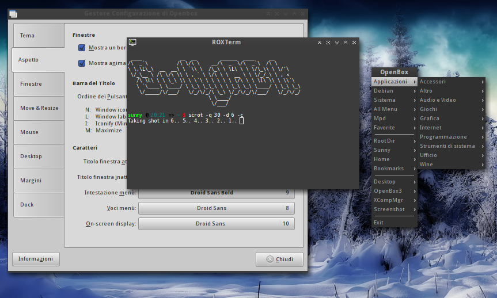Image resolution: width=497 pixels, height=298 pixels.
Task: Select the Aspetto tab
Action: pos(38,59)
